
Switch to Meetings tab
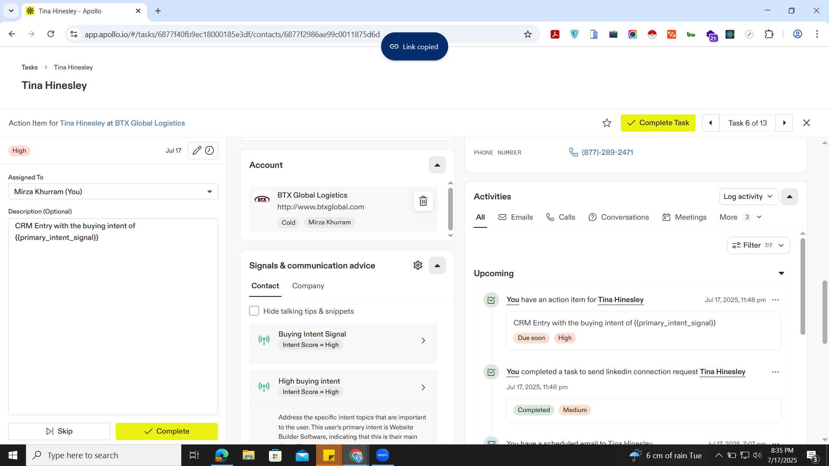coord(684,217)
